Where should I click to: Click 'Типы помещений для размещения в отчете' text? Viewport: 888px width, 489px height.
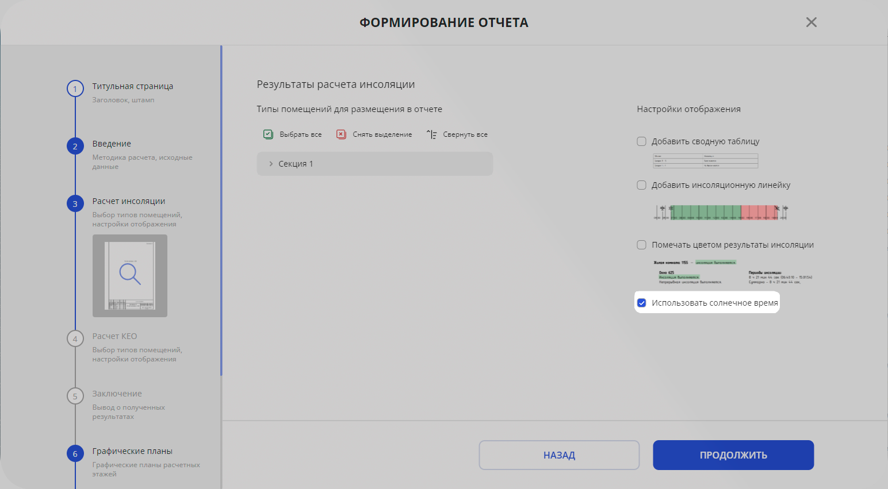pos(349,109)
